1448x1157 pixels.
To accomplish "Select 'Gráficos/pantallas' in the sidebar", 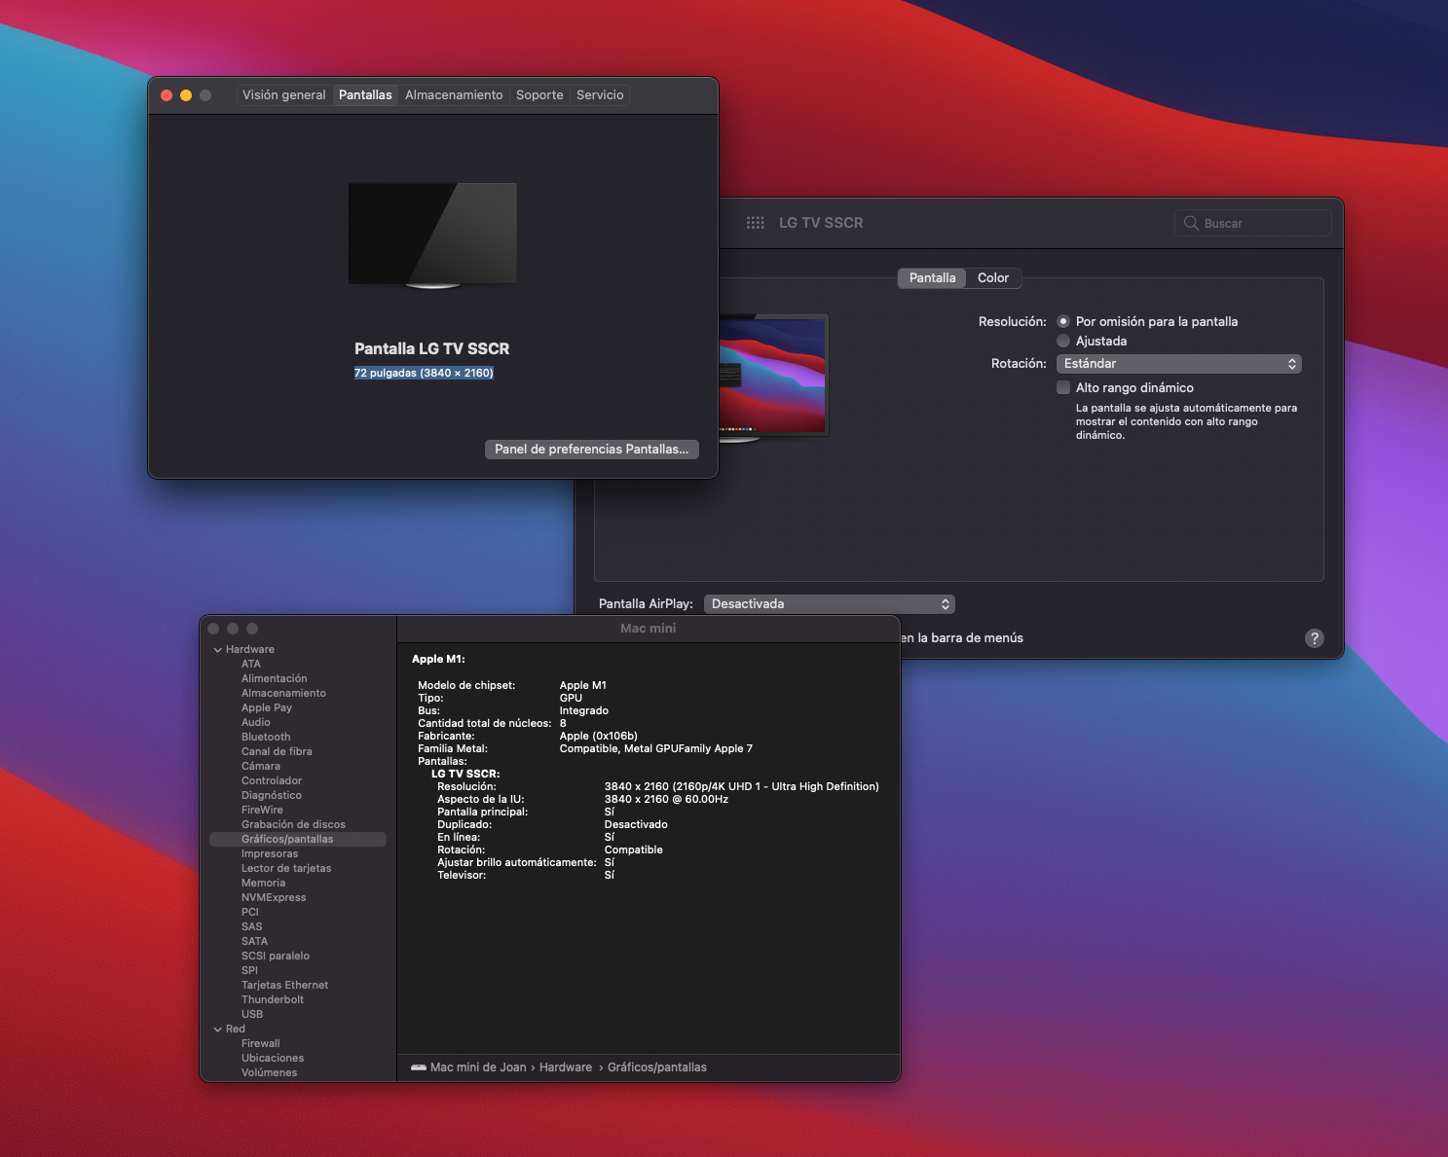I will coord(298,839).
